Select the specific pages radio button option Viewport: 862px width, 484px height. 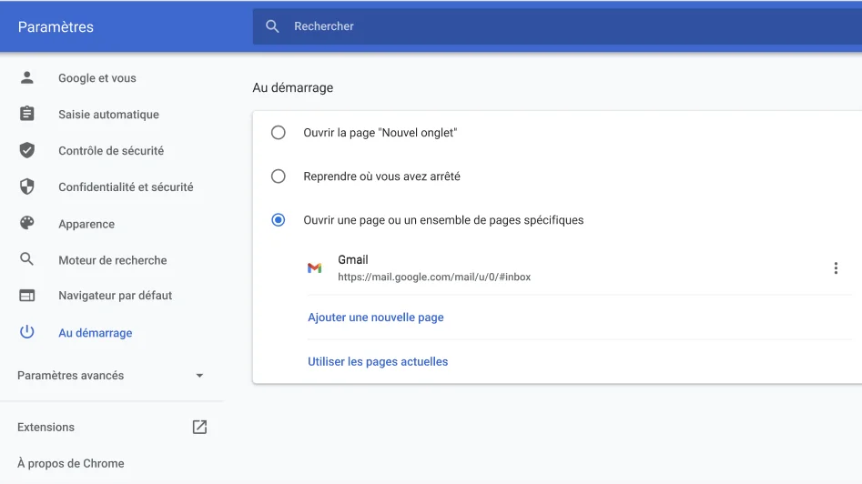pyautogui.click(x=279, y=220)
